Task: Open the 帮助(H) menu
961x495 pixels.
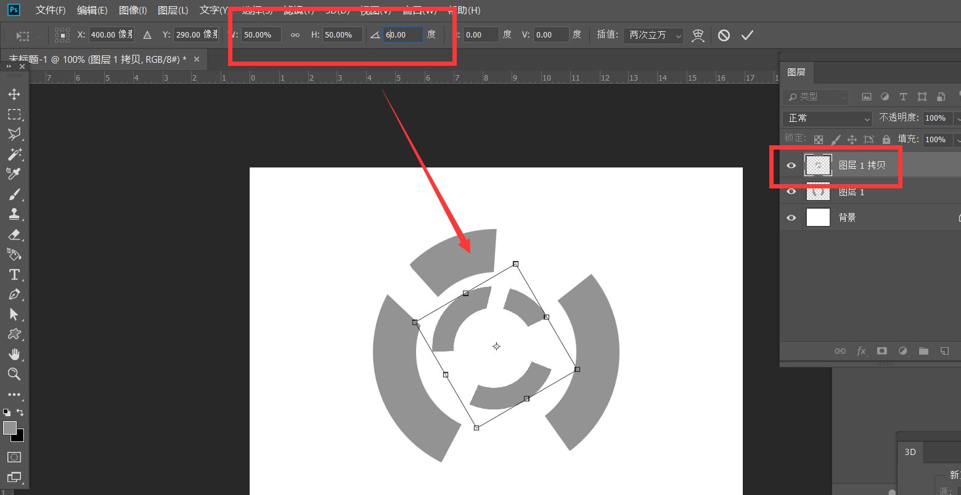Action: coord(464,10)
